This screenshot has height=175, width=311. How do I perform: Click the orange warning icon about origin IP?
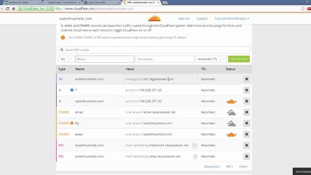coord(63,37)
